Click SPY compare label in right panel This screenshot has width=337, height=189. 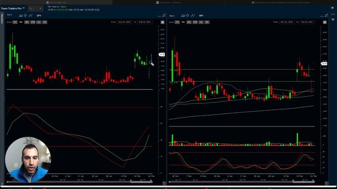click(201, 16)
